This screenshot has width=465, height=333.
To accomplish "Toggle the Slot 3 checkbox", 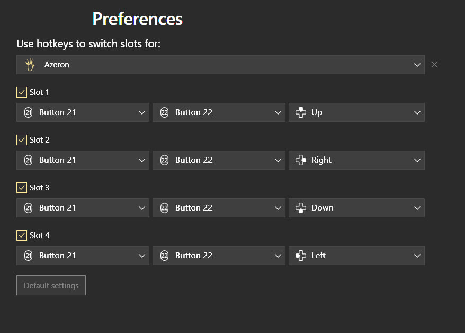I will click(22, 188).
